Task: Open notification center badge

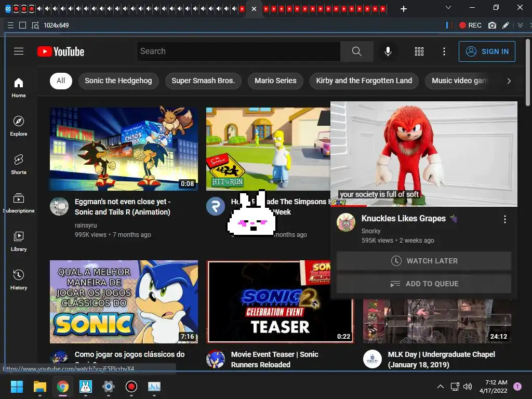Action: coord(517,387)
